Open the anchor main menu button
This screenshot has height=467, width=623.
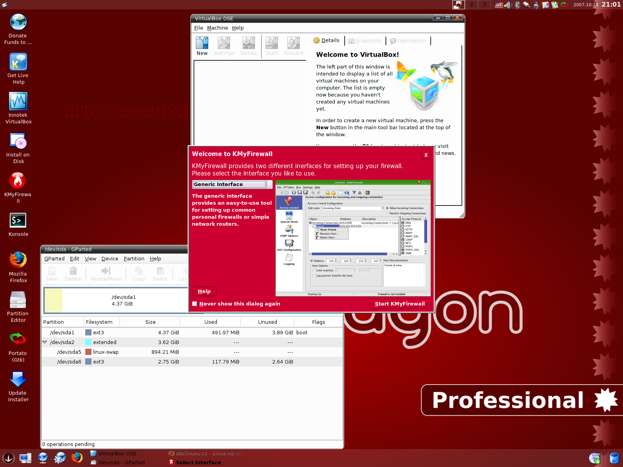[x=9, y=458]
